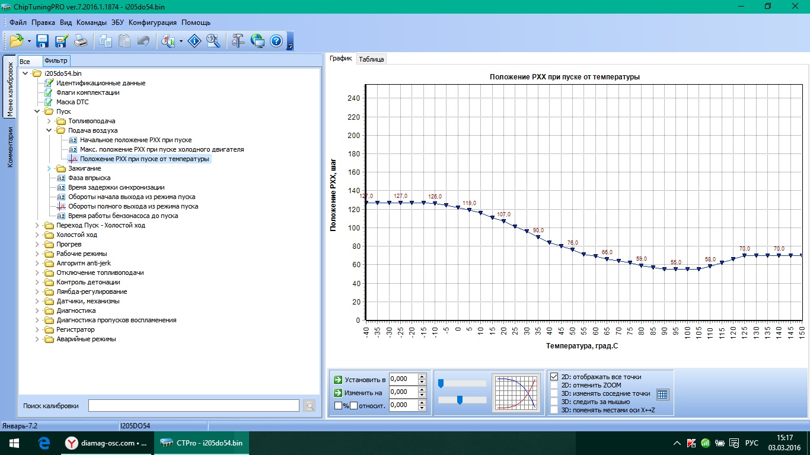The image size is (810, 455).
Task: Click the blue question mark help icon
Action: pyautogui.click(x=276, y=41)
